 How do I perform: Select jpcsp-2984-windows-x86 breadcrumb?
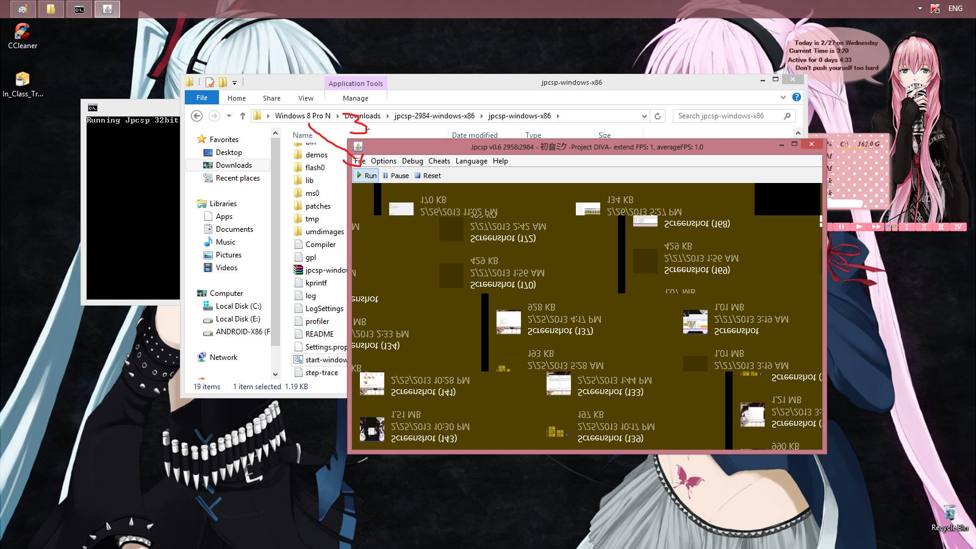[434, 116]
